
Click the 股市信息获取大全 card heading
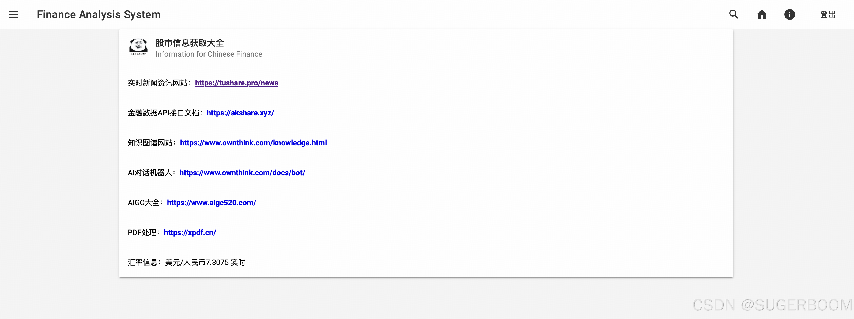click(x=190, y=43)
